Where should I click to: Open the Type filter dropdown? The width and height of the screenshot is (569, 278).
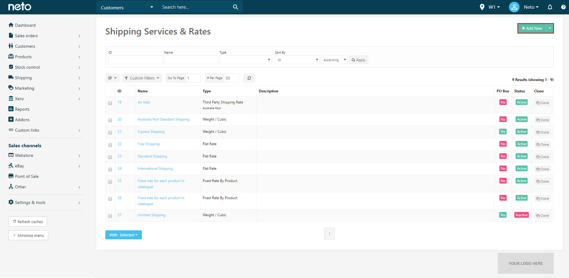(x=246, y=60)
